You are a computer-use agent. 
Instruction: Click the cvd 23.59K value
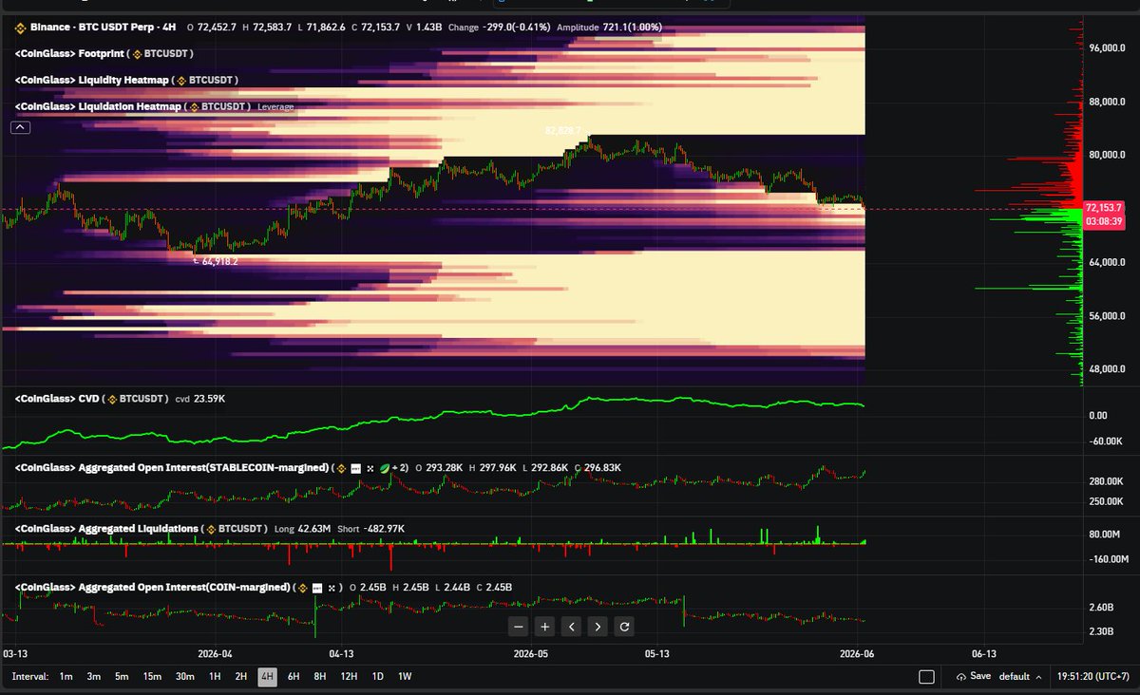pyautogui.click(x=200, y=399)
